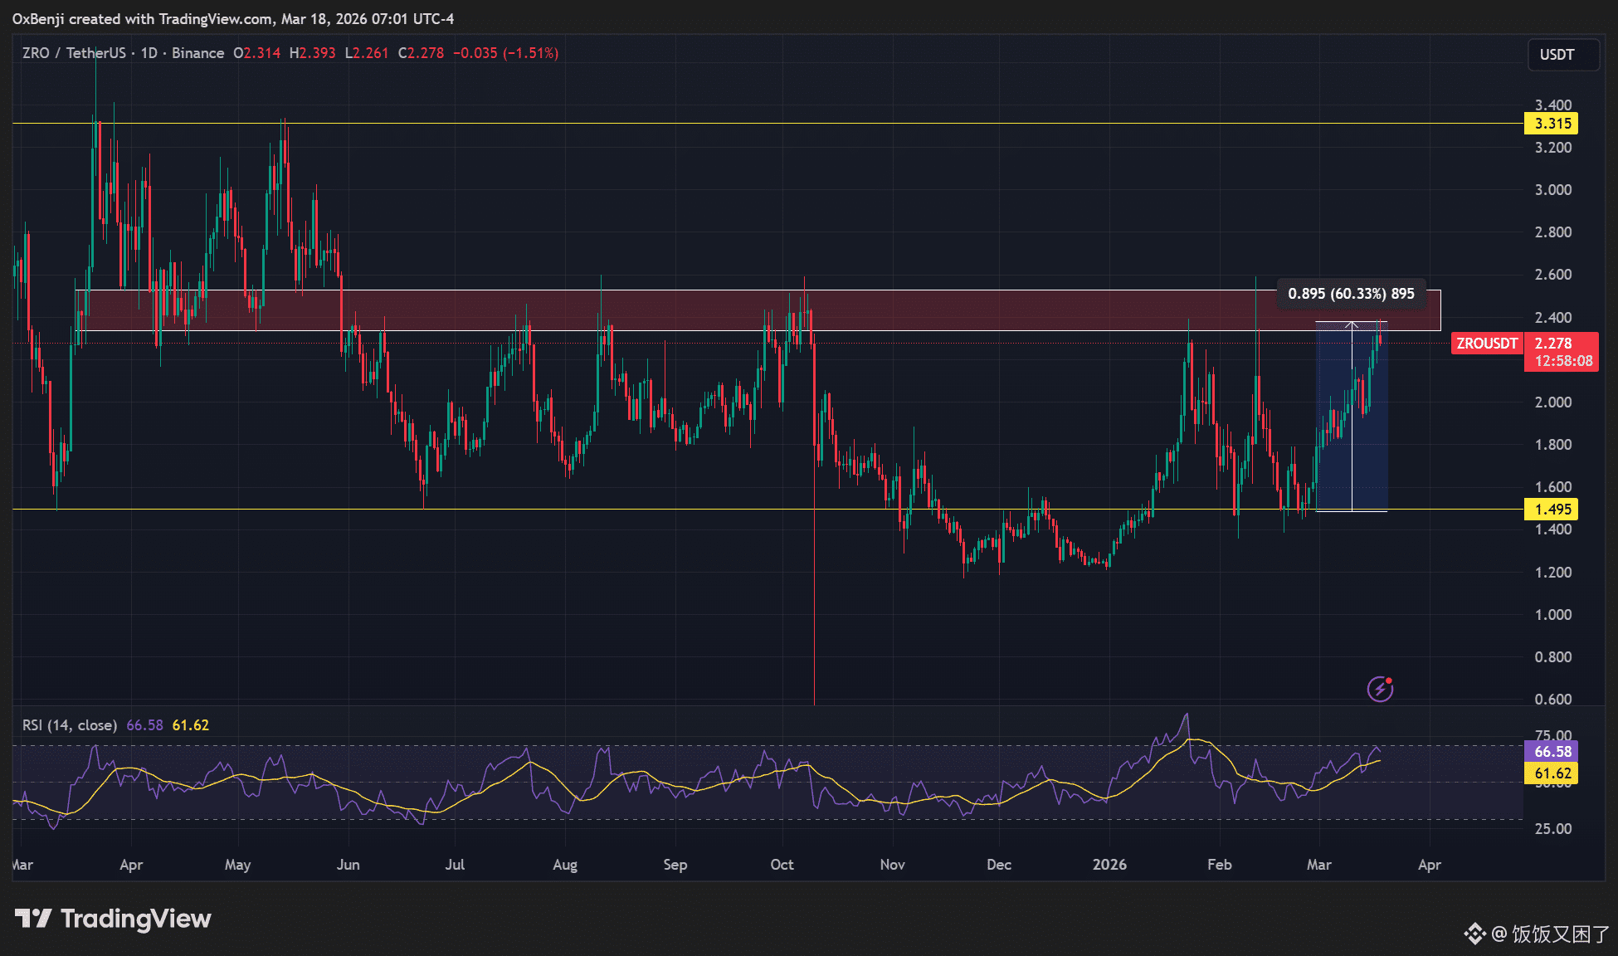Click the 12:58:08 candle countdown timer
The image size is (1618, 956).
click(1563, 361)
